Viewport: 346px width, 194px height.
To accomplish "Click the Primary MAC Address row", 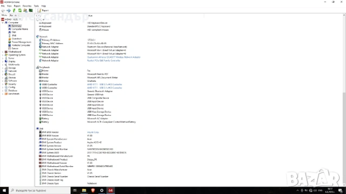I will pos(72,43).
